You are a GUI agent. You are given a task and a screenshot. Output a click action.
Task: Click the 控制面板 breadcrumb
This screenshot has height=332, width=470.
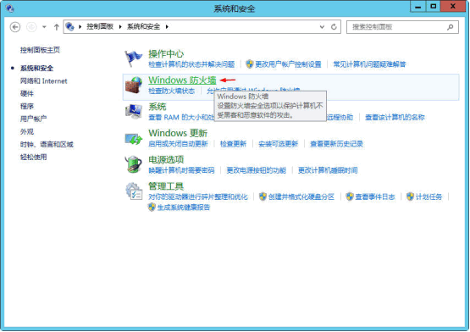tap(100, 27)
